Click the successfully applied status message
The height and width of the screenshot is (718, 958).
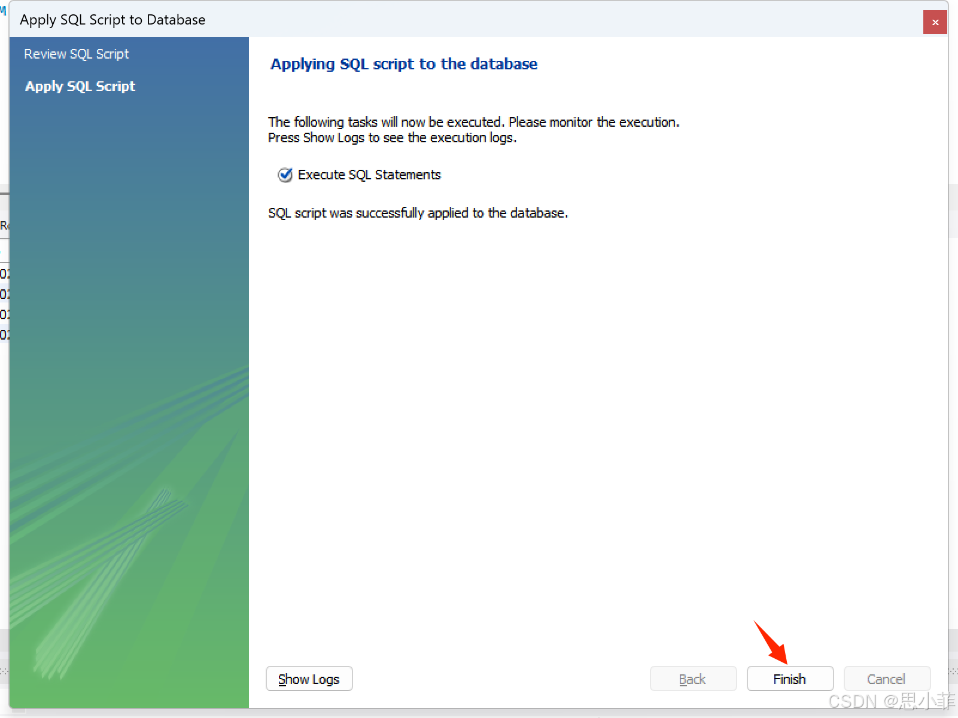click(418, 213)
